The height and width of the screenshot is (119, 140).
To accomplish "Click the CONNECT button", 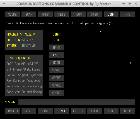I will (x=12, y=111).
